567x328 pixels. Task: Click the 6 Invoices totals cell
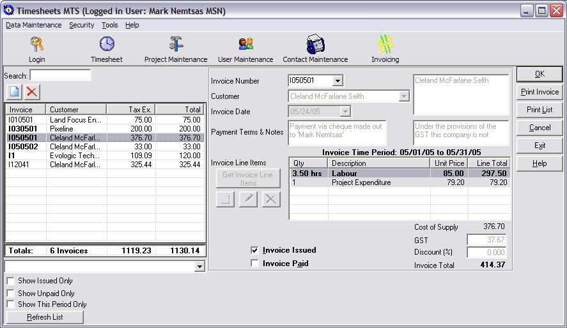tap(68, 251)
